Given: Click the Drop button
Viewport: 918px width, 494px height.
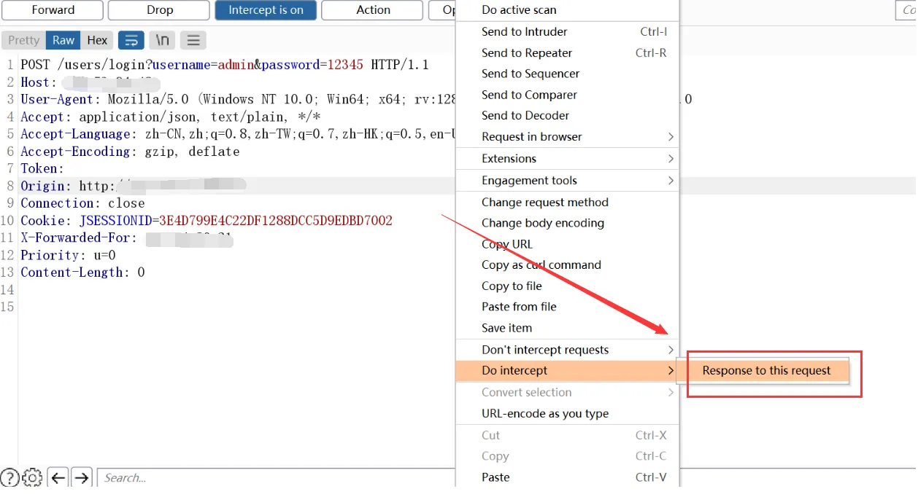Looking at the screenshot, I should coord(160,10).
